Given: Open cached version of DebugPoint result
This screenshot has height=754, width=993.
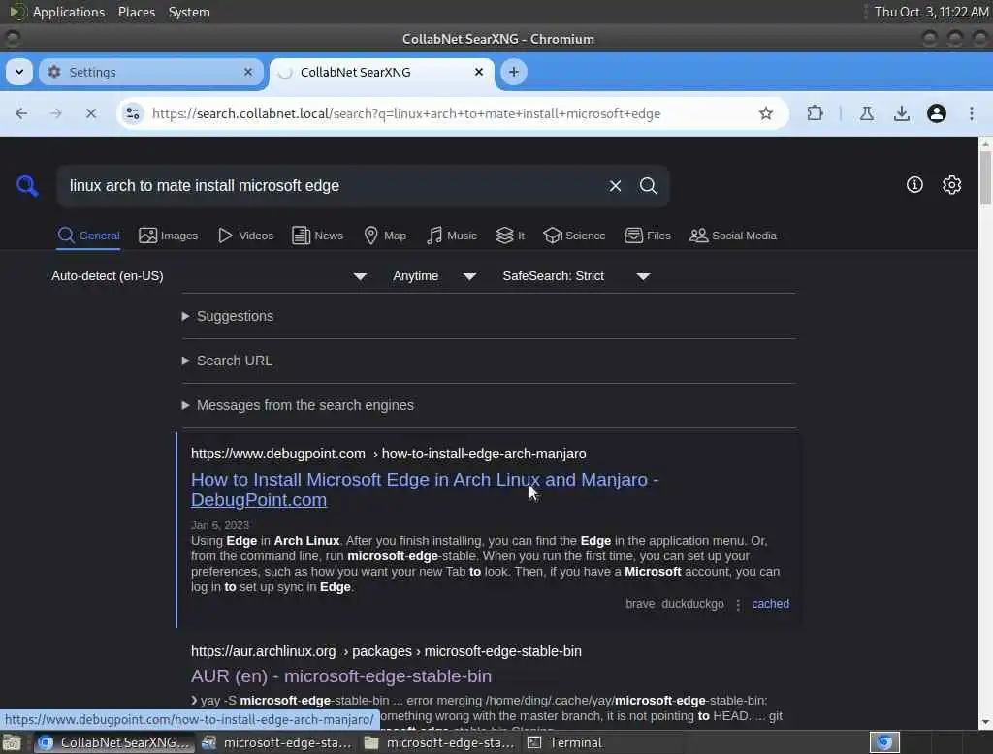Looking at the screenshot, I should click(x=770, y=604).
